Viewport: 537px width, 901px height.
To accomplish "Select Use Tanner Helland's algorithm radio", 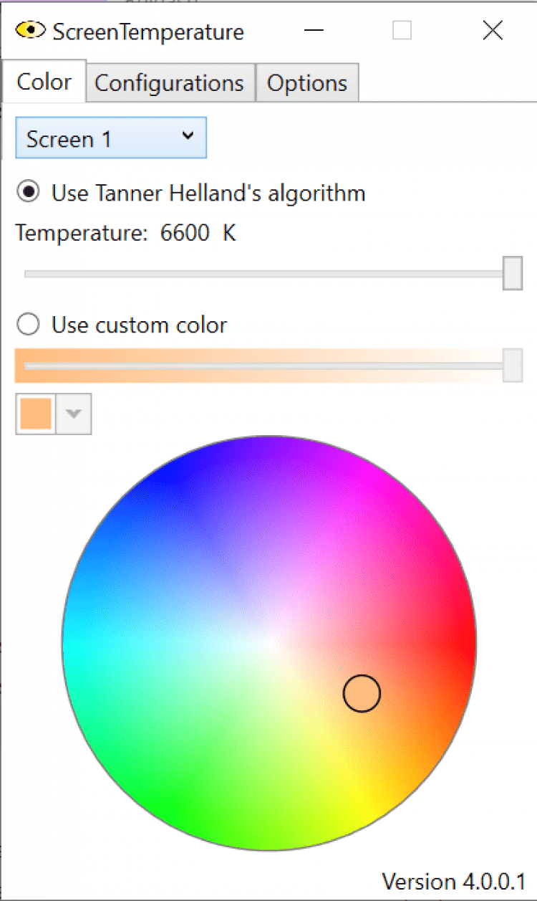I will point(29,193).
